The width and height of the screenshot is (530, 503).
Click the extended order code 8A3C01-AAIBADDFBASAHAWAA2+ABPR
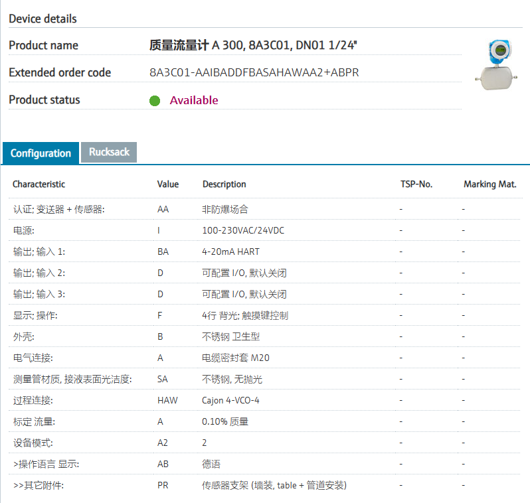tap(254, 72)
